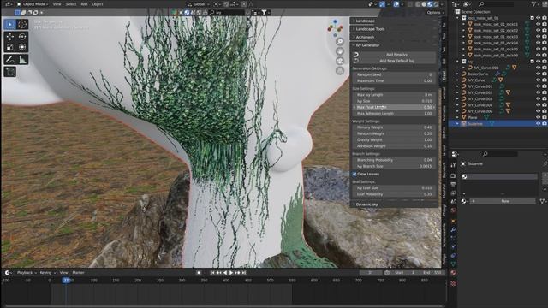Viewport: 548px width, 308px height.
Task: Open the timeline Marker menu
Action: [x=78, y=272]
